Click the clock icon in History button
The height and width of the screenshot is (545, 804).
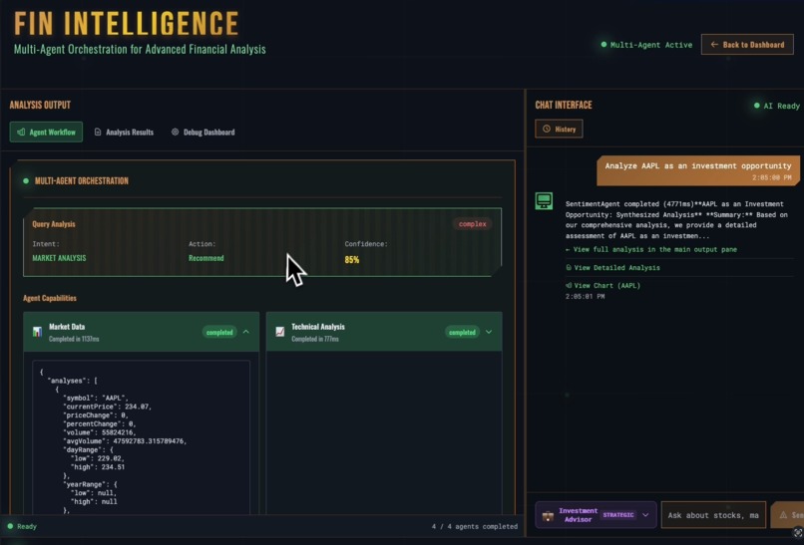tap(547, 130)
